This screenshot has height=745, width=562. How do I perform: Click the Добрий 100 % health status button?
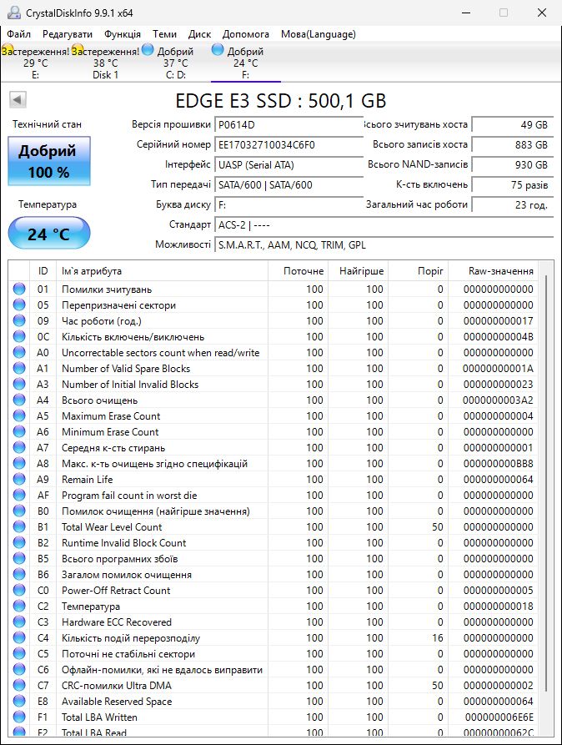tap(49, 161)
